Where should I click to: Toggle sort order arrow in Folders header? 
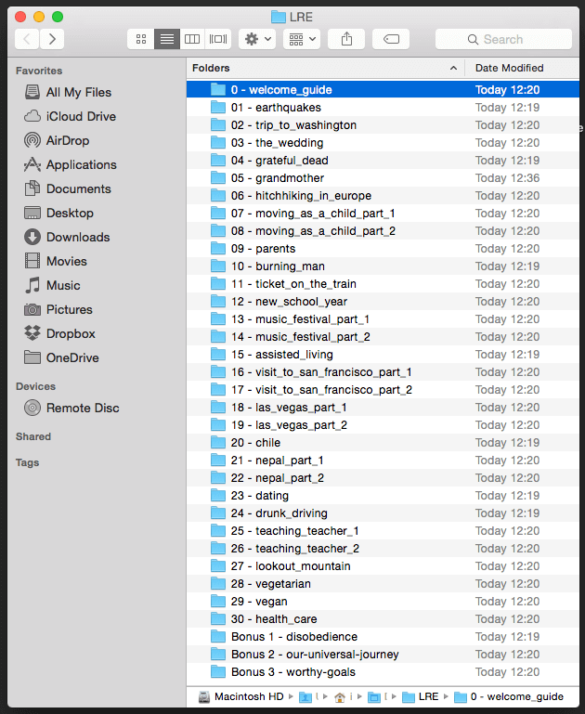[453, 69]
